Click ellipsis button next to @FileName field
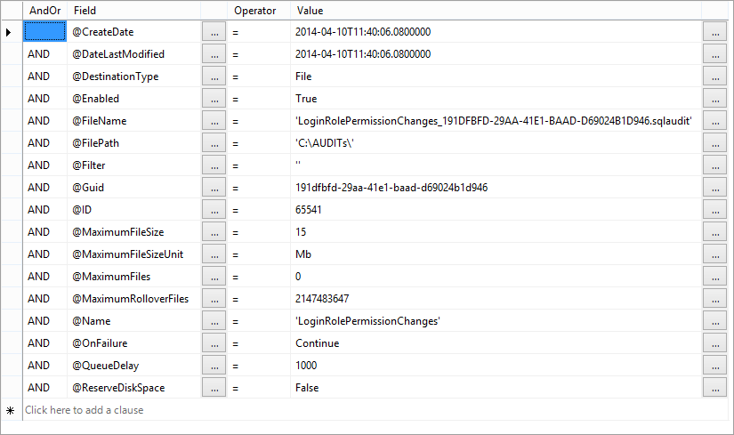 click(214, 121)
